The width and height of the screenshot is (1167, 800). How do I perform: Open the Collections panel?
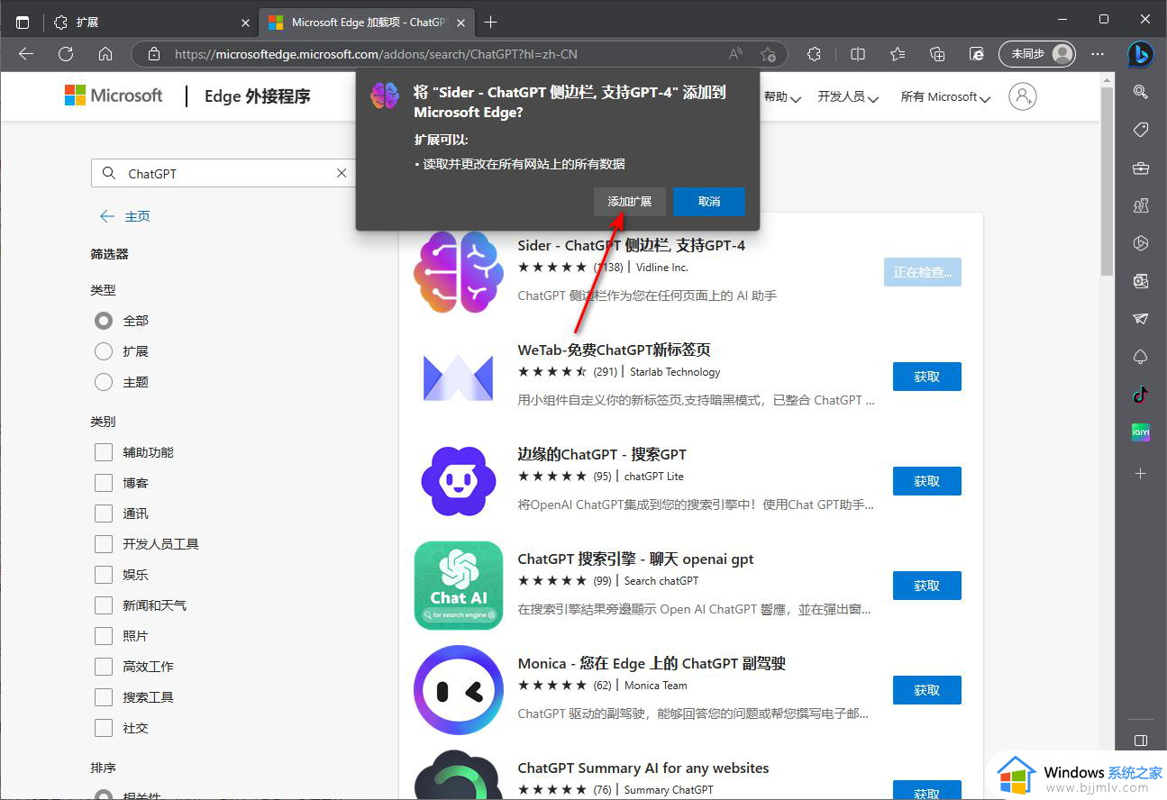point(937,54)
